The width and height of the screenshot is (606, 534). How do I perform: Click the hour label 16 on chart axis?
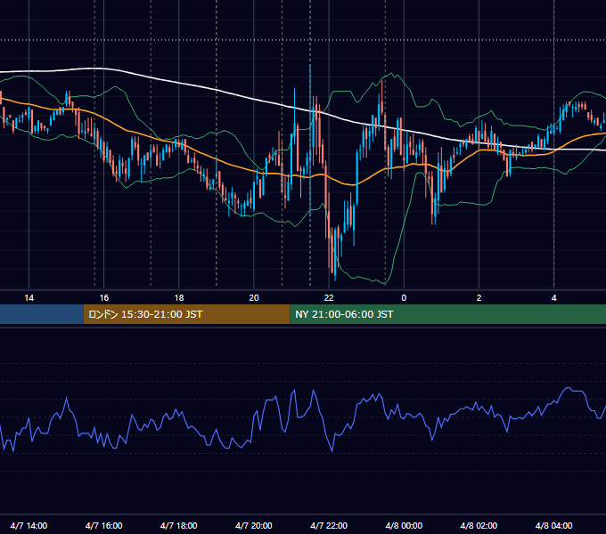coord(104,298)
